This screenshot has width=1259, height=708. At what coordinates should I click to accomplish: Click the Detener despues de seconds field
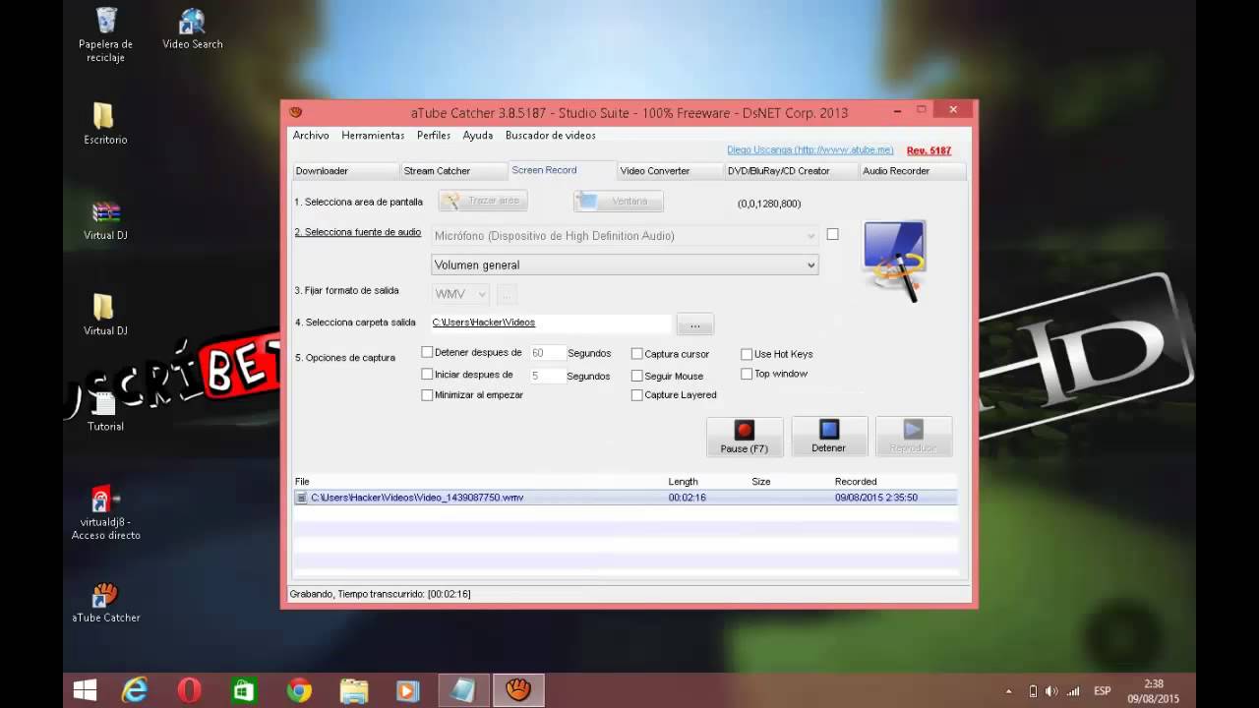(546, 353)
